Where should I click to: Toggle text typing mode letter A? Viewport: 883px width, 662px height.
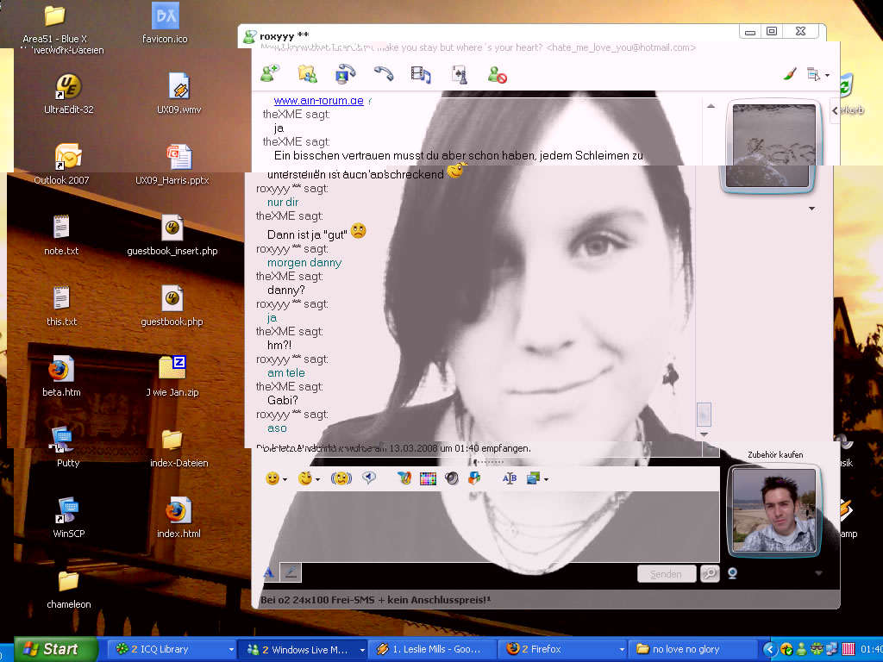pos(268,572)
